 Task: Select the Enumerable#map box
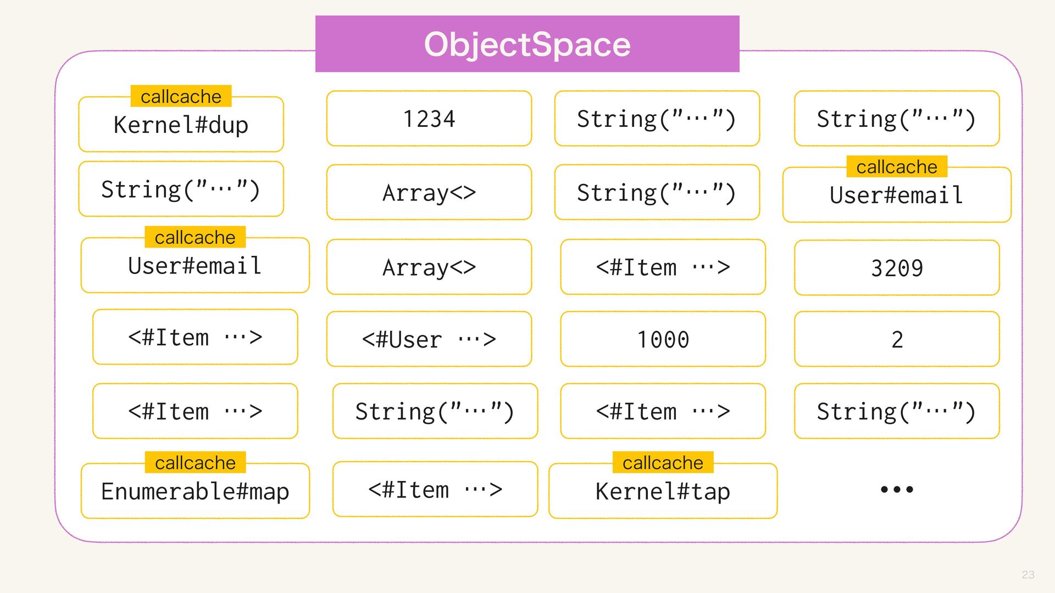[x=195, y=491]
